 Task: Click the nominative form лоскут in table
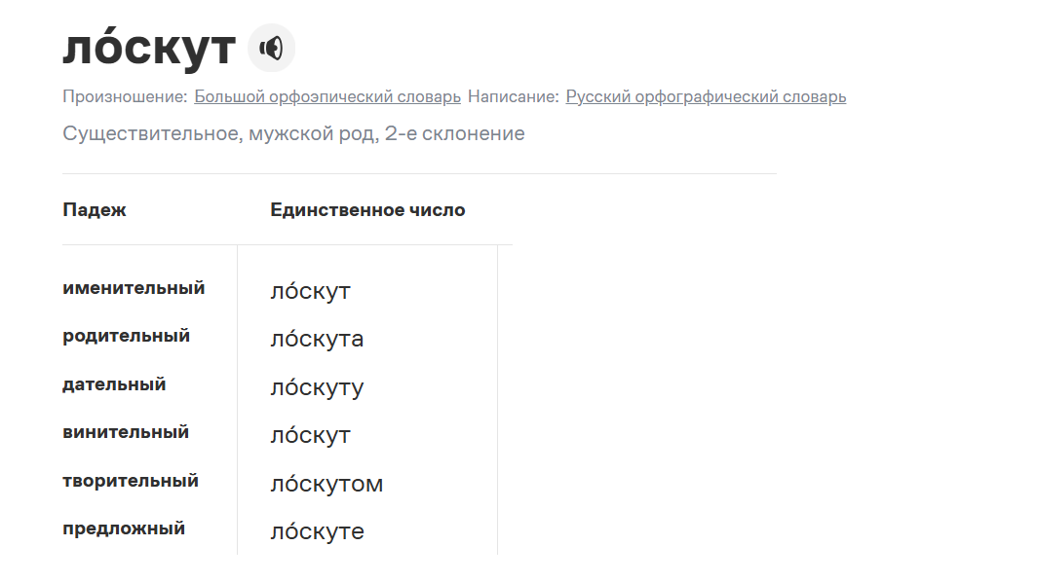(x=310, y=290)
